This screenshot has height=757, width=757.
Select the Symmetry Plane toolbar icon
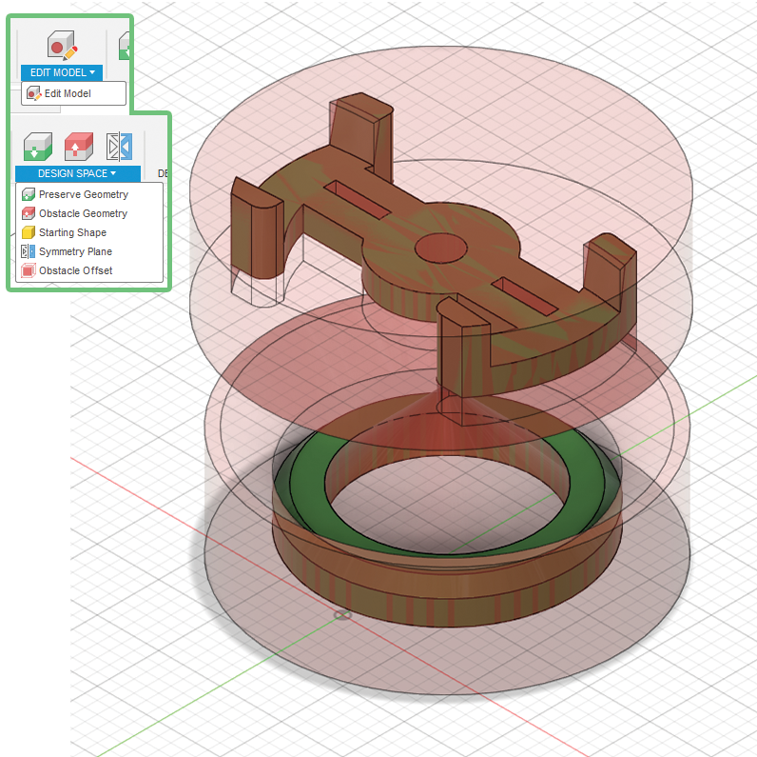[x=119, y=147]
